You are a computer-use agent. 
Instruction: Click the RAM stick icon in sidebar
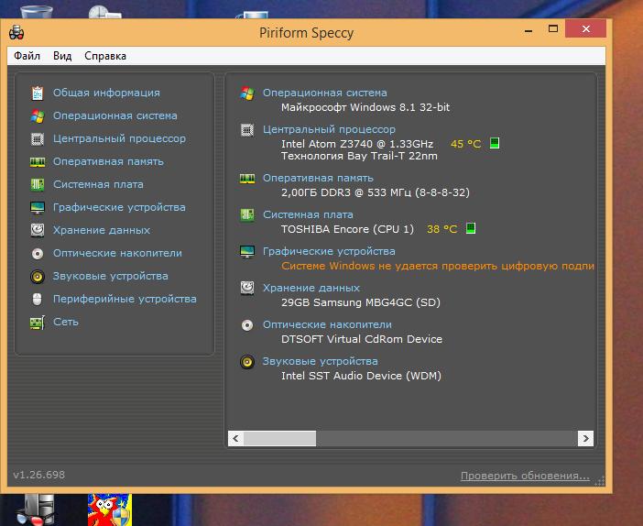tap(38, 162)
